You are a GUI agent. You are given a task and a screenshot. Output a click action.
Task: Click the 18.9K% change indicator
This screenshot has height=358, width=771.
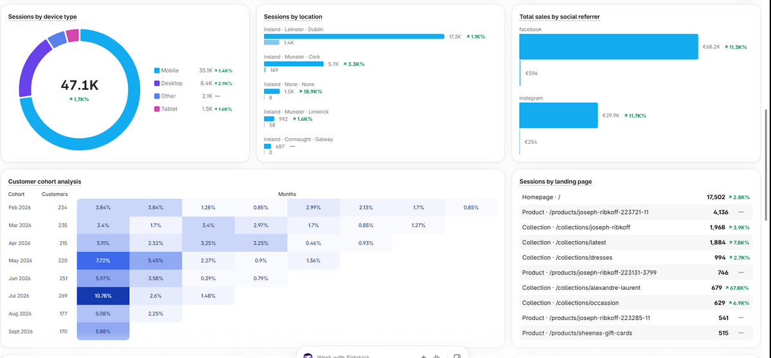[x=312, y=92]
